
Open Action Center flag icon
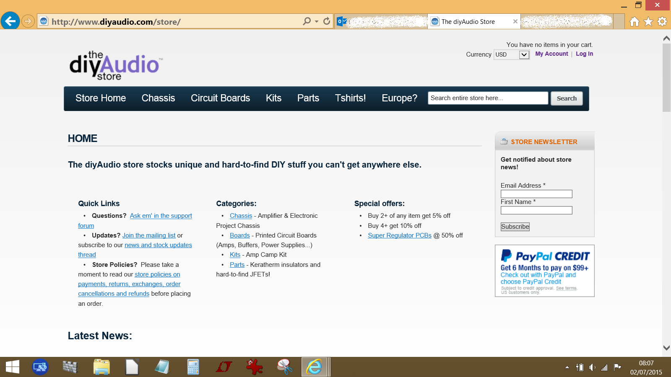coord(617,367)
